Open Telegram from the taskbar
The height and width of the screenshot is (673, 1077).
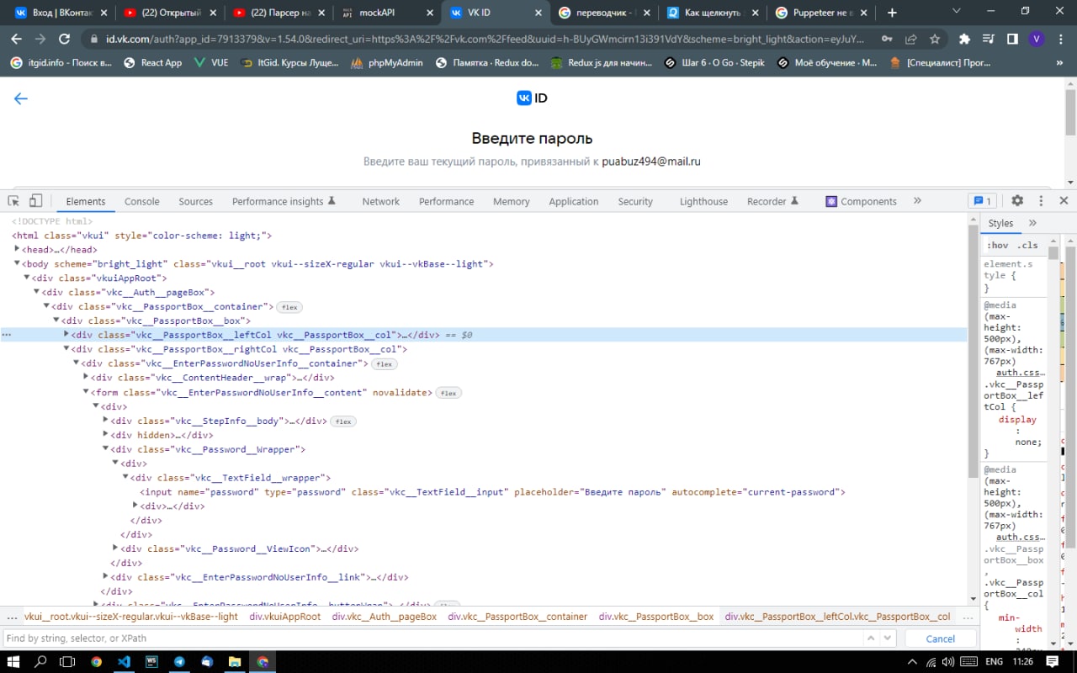(179, 662)
